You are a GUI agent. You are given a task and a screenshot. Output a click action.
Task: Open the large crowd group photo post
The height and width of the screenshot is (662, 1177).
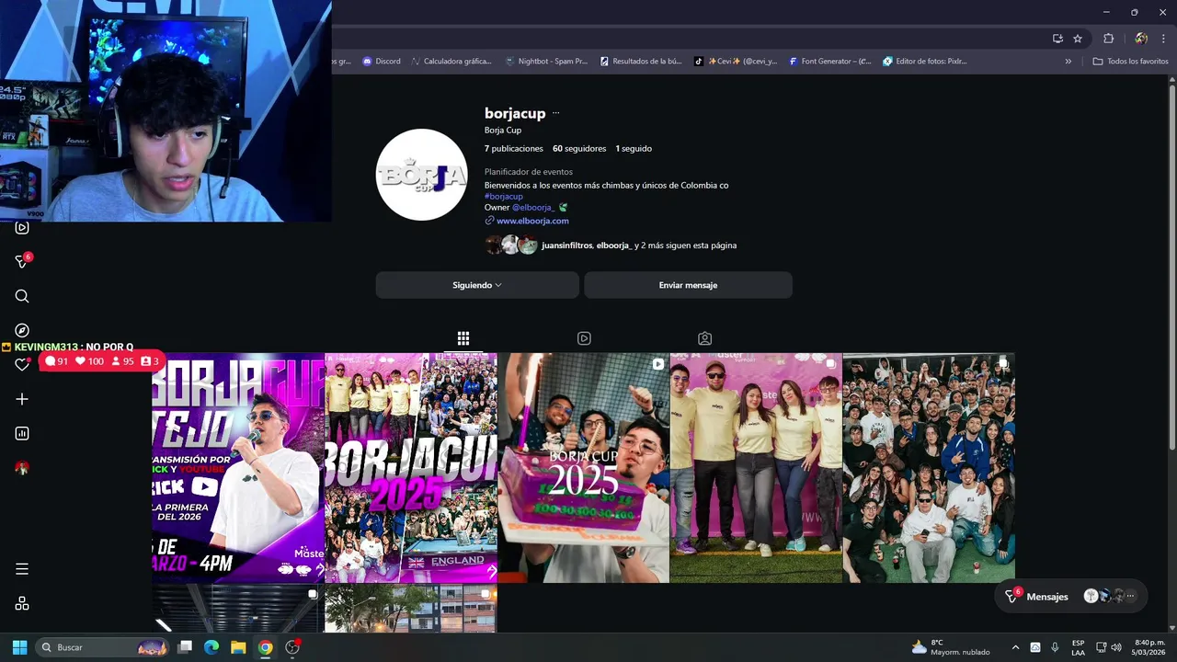(929, 468)
